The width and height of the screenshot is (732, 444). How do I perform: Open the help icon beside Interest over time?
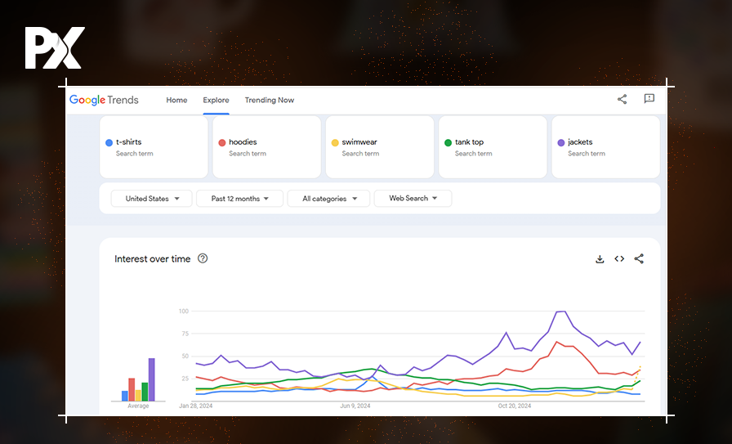point(203,259)
